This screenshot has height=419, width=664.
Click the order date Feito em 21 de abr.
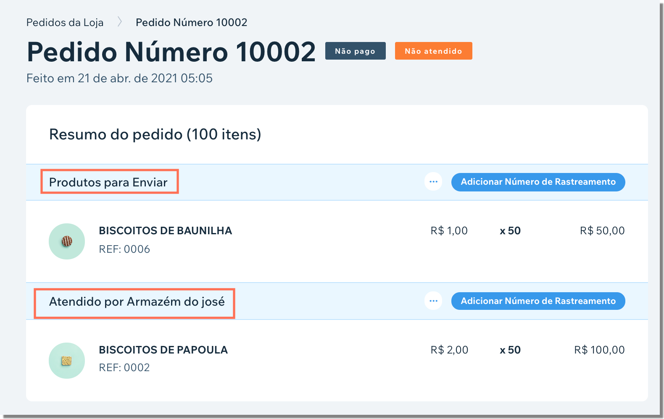[x=119, y=78]
